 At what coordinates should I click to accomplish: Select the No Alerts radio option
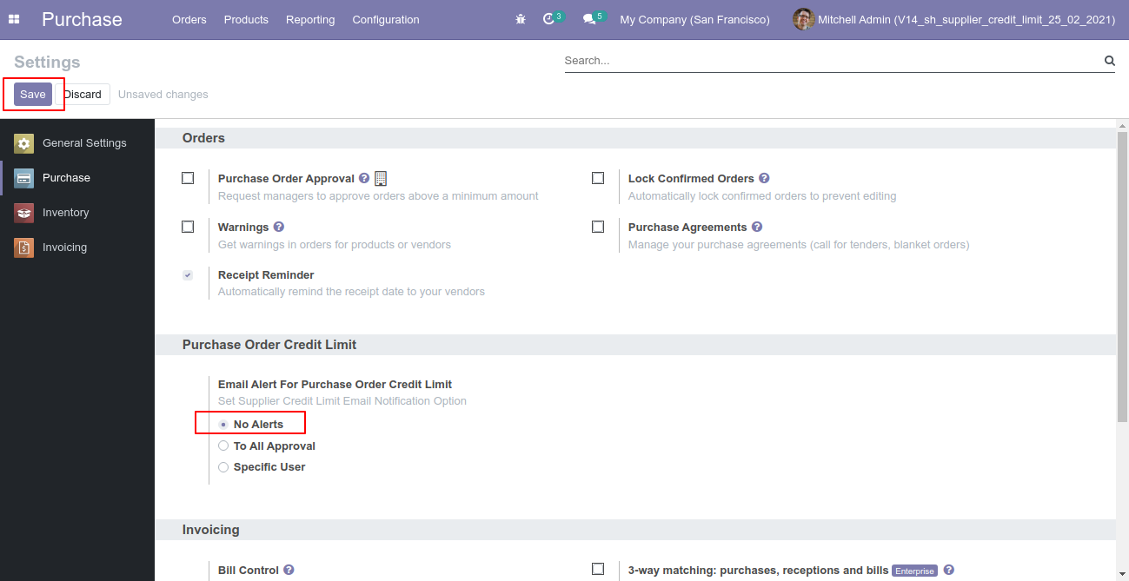click(x=223, y=425)
